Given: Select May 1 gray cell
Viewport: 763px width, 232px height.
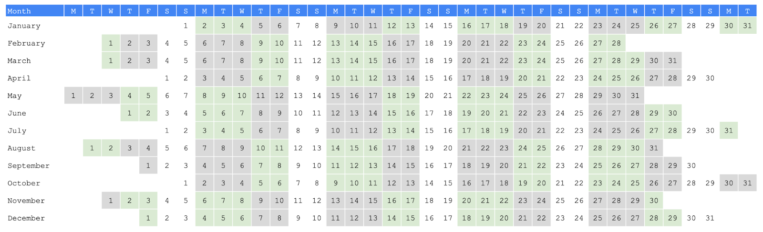Looking at the screenshot, I should 73,96.
